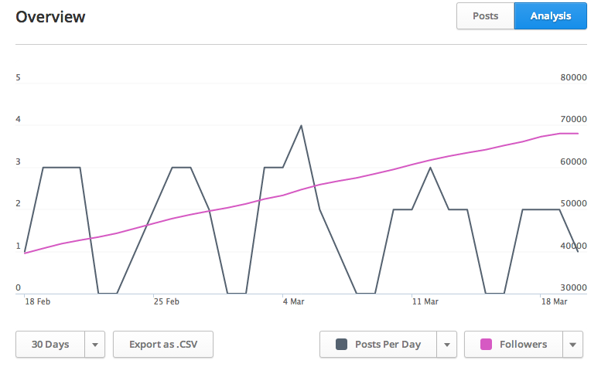Click the 18 Mar date axis label
This screenshot has height=374, width=608.
click(x=554, y=301)
